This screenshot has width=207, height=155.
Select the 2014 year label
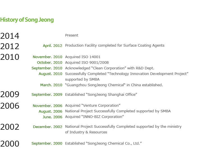[x=10, y=36]
